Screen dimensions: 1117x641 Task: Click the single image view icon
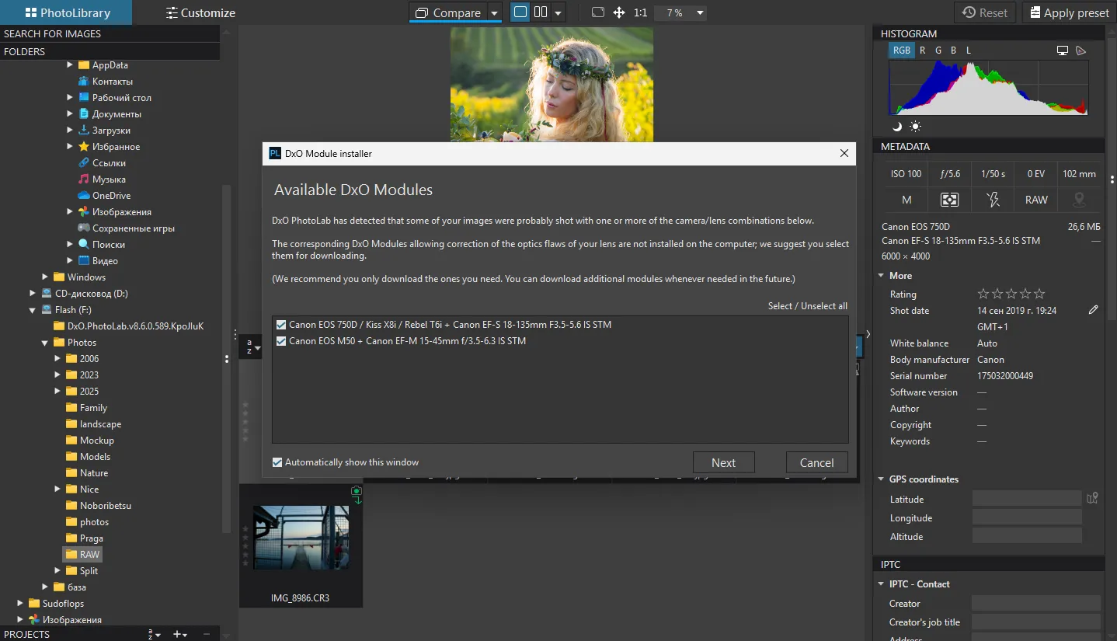520,12
